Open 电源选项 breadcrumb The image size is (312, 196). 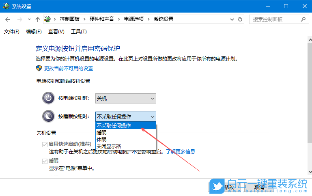click(x=134, y=19)
